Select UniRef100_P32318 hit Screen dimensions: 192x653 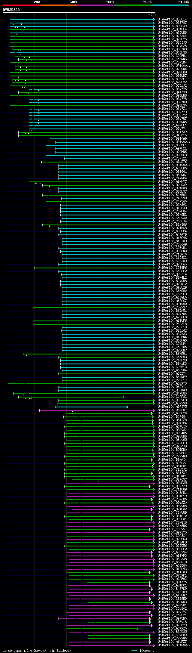click(x=172, y=324)
